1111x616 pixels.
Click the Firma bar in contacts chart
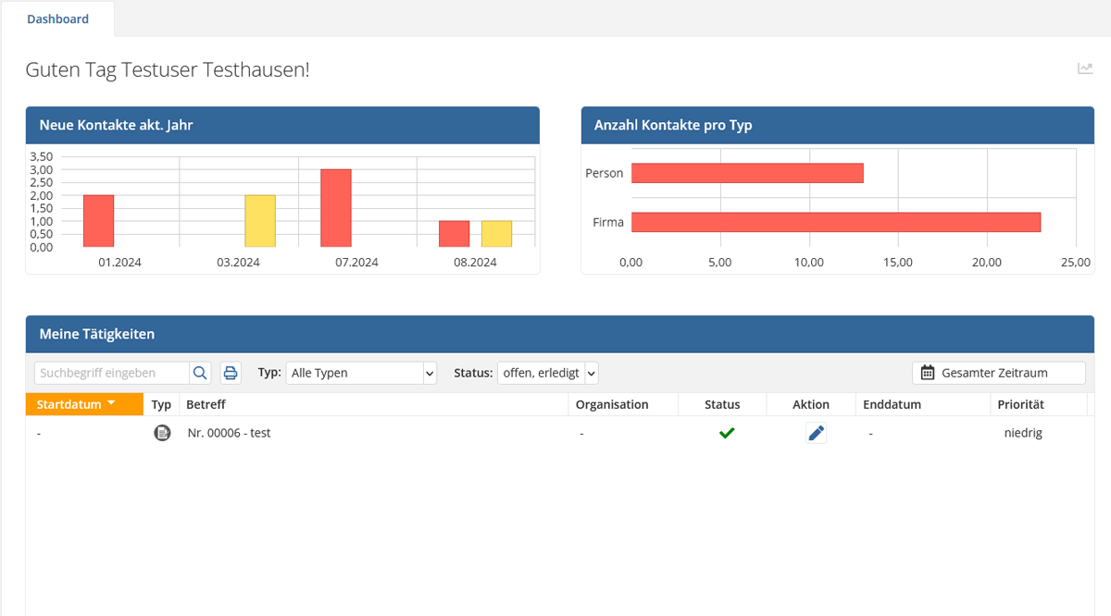tap(835, 222)
